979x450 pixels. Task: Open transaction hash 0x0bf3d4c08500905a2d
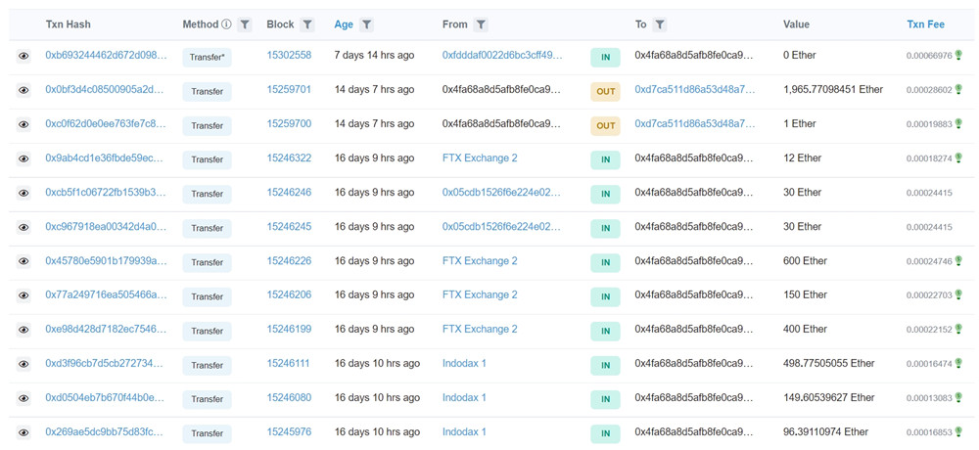point(106,90)
